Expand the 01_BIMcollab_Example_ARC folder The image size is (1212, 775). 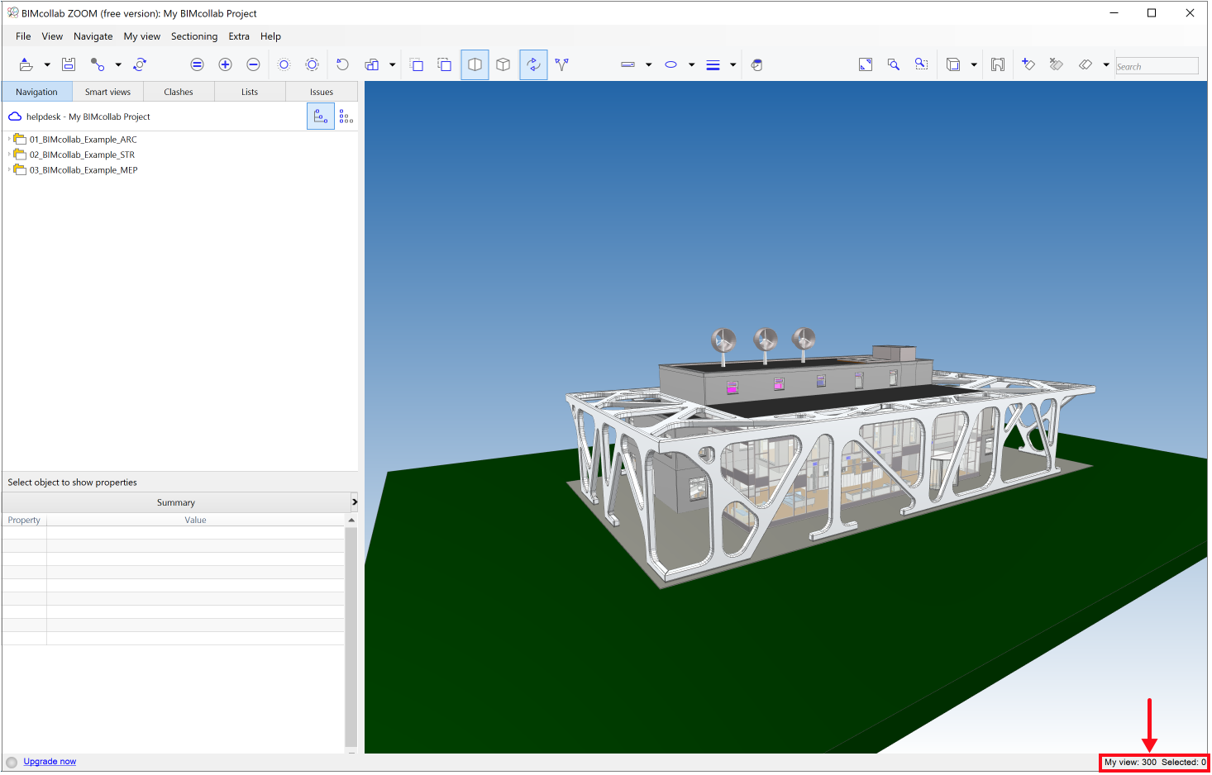pos(9,140)
